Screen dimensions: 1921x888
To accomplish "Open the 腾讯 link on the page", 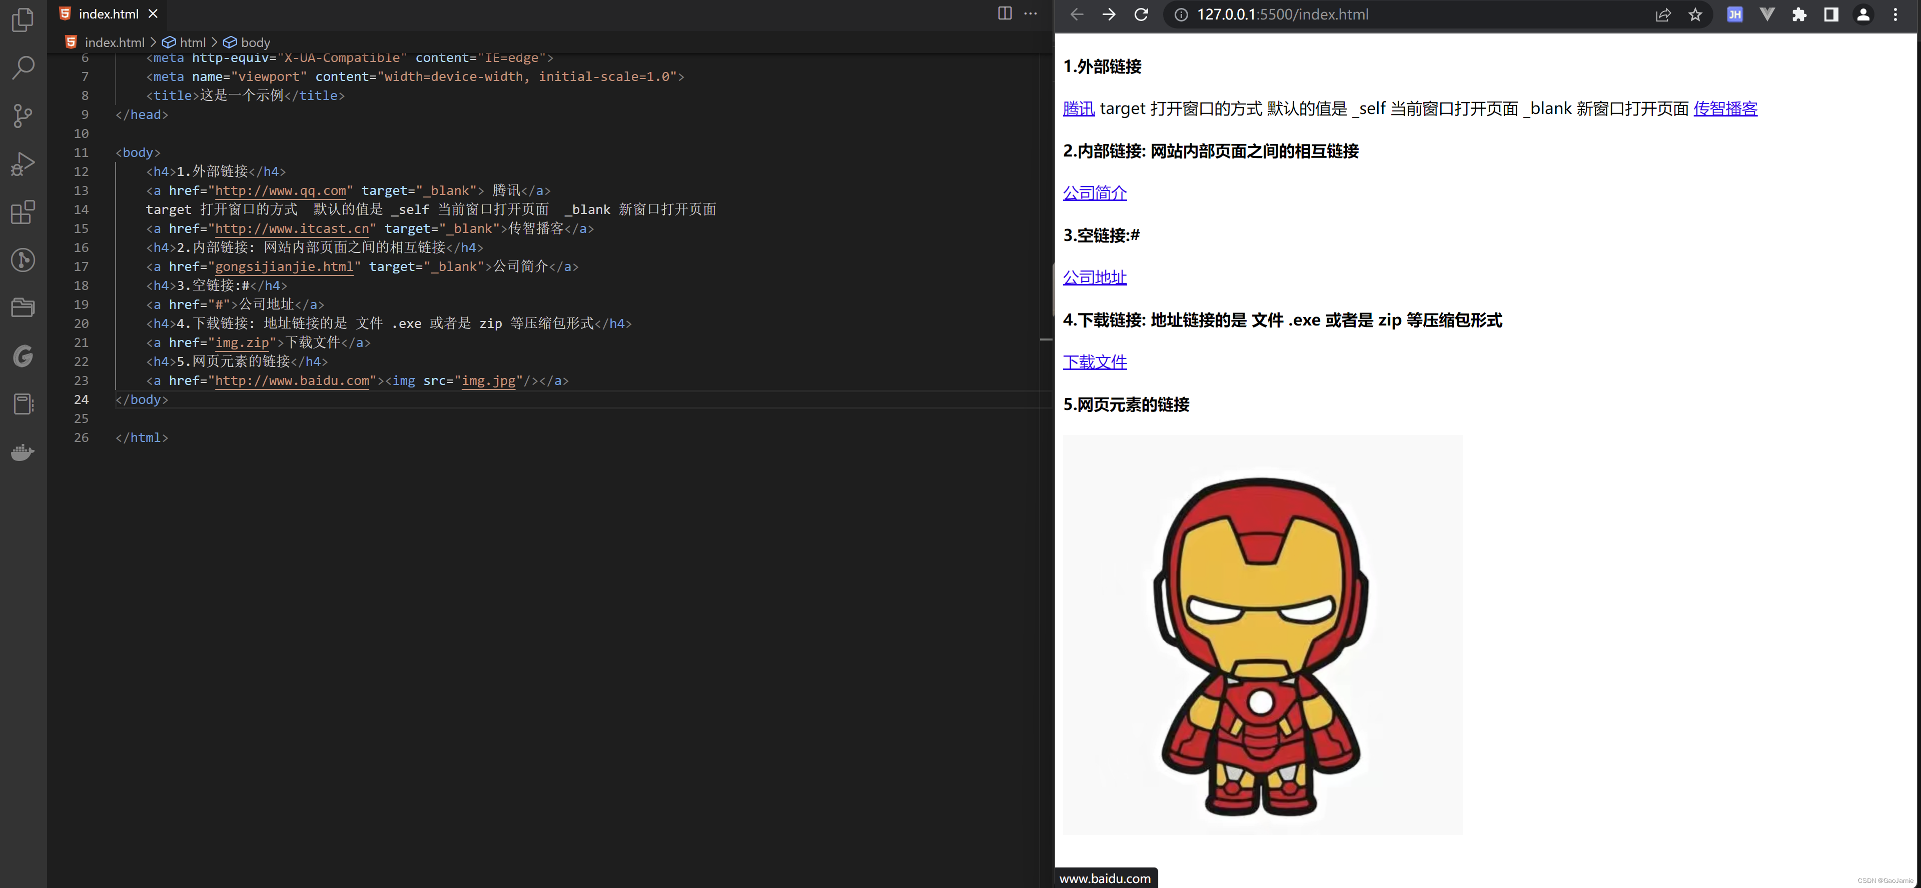I will click(1079, 109).
